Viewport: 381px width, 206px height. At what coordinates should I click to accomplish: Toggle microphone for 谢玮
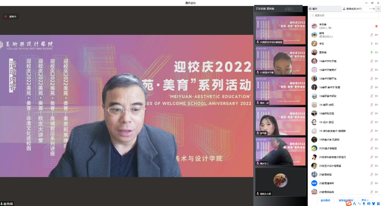click(x=372, y=35)
